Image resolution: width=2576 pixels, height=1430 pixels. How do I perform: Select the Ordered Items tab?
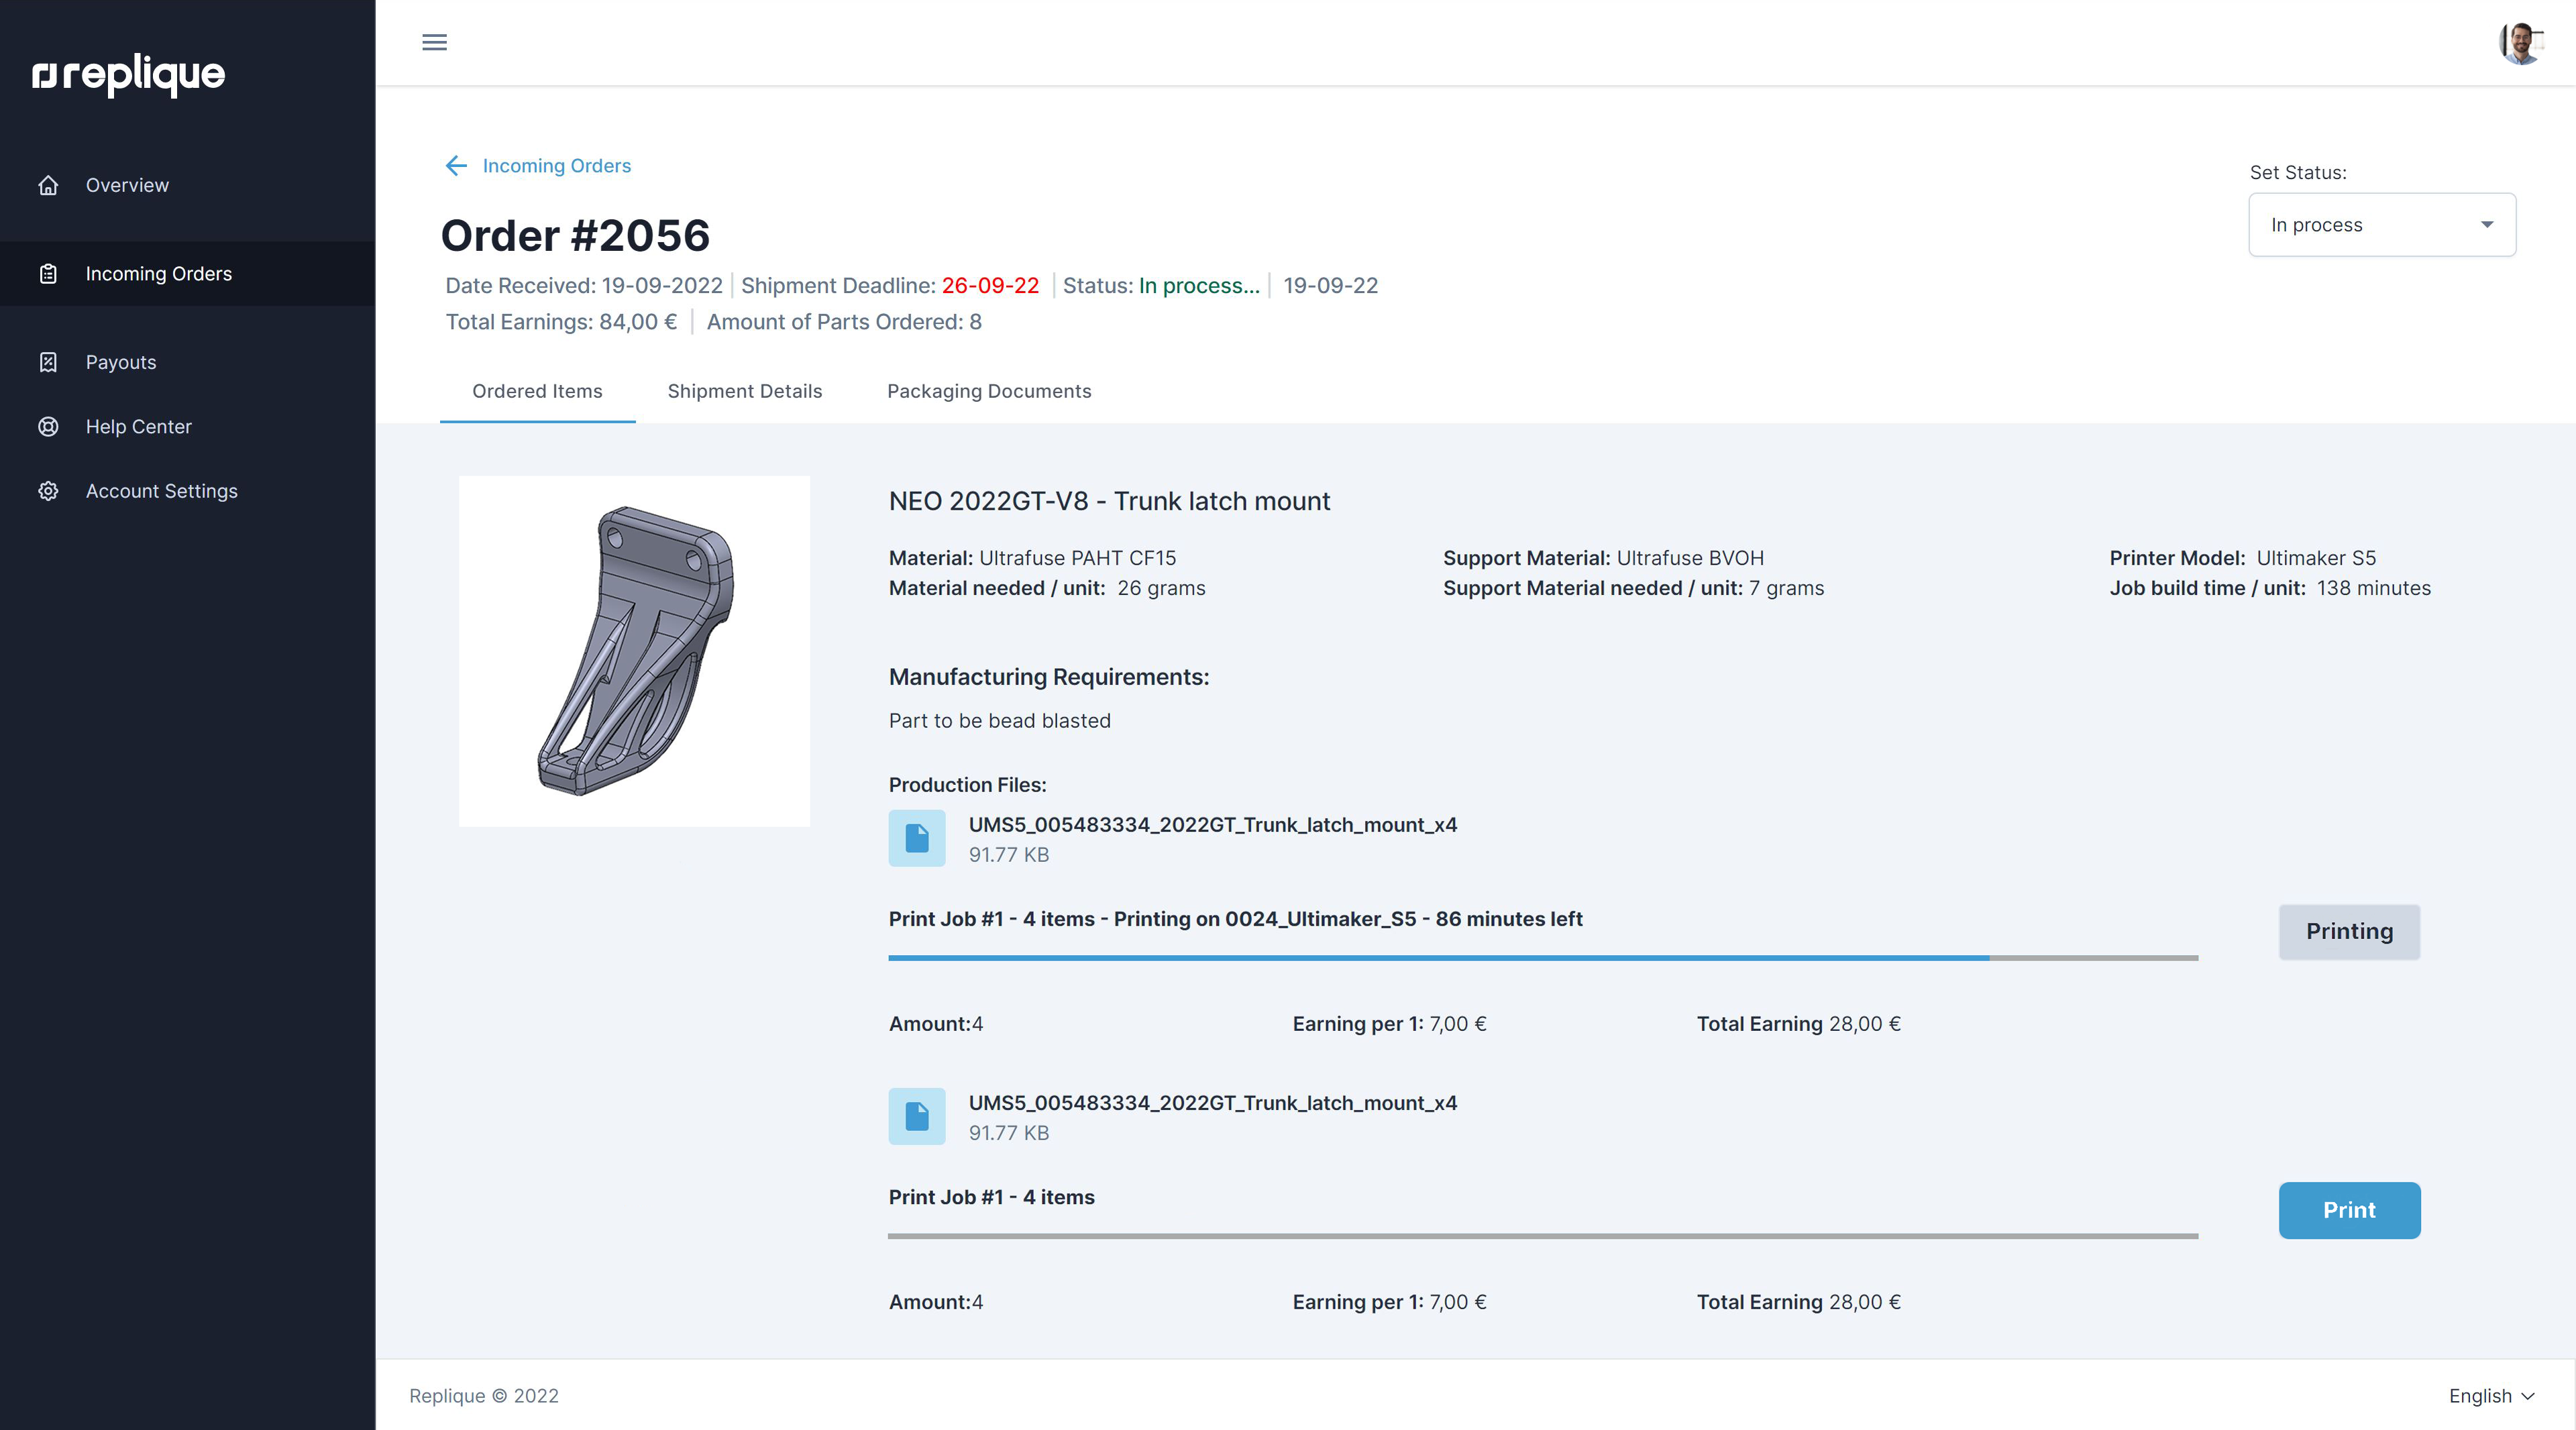tap(537, 391)
